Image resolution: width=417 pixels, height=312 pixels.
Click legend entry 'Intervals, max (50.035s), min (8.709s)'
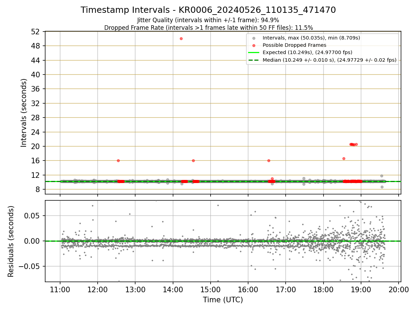tap(311, 37)
